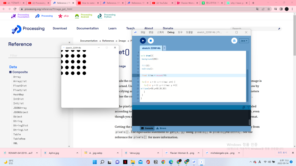Bookmark this page with the star icon
This screenshot has height=166, width=296.
pos(269,9)
